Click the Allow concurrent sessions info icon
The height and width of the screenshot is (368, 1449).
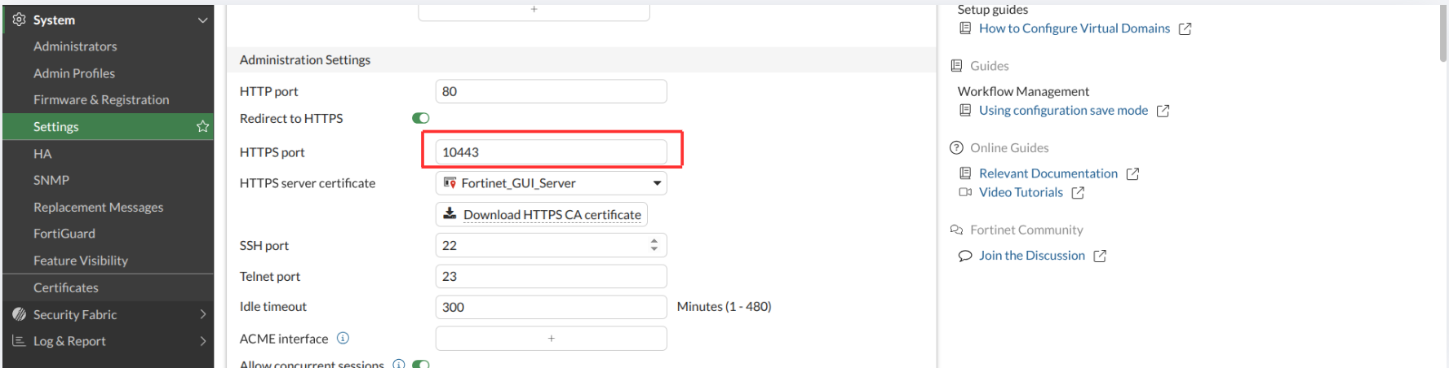point(399,364)
